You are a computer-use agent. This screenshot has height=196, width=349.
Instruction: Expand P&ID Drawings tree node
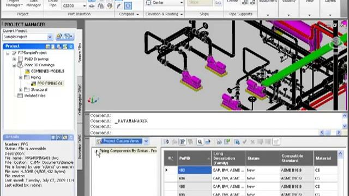14,59
